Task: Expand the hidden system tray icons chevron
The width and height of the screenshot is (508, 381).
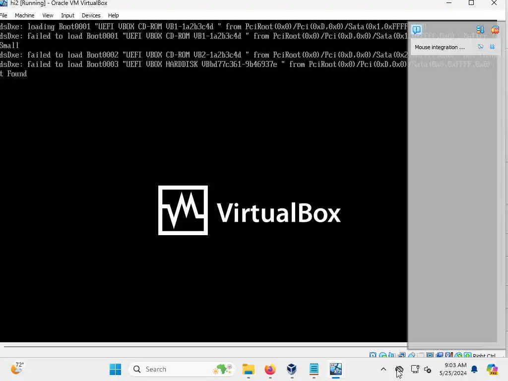Action: pos(383,369)
